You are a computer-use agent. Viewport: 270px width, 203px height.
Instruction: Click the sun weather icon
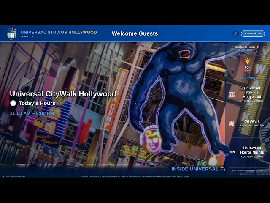click(248, 61)
